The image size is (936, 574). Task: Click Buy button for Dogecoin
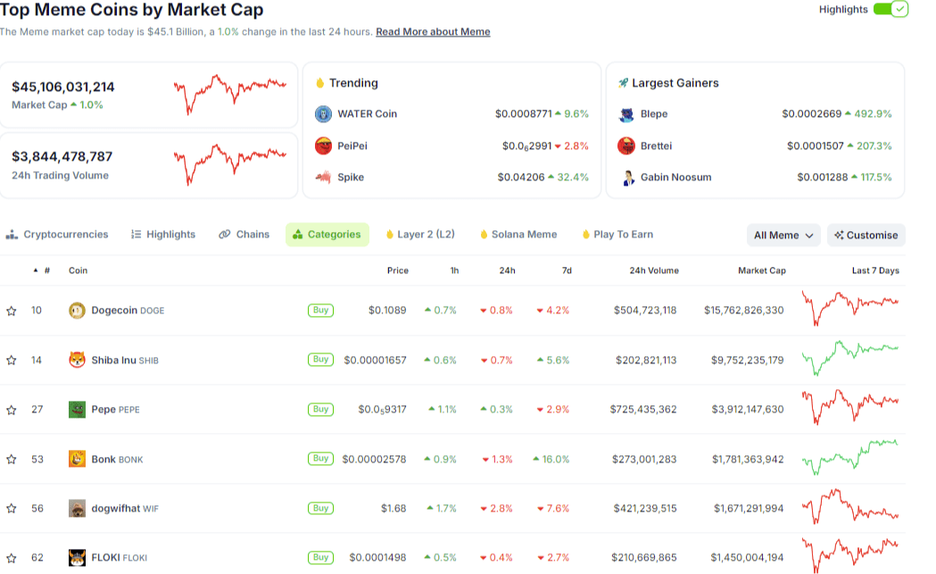tap(320, 310)
